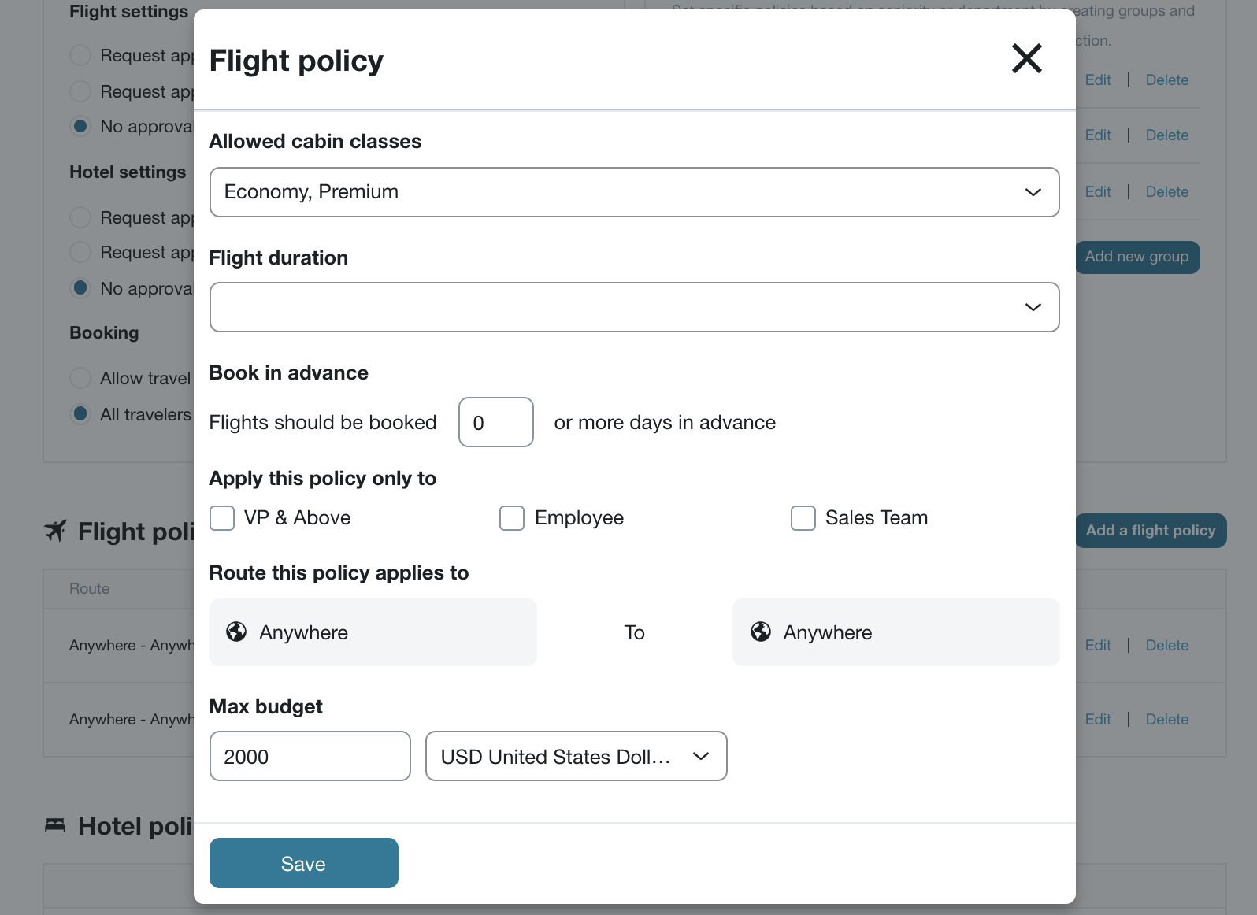Click the globe icon for departure Anywhere
This screenshot has width=1257, height=915.
(236, 632)
